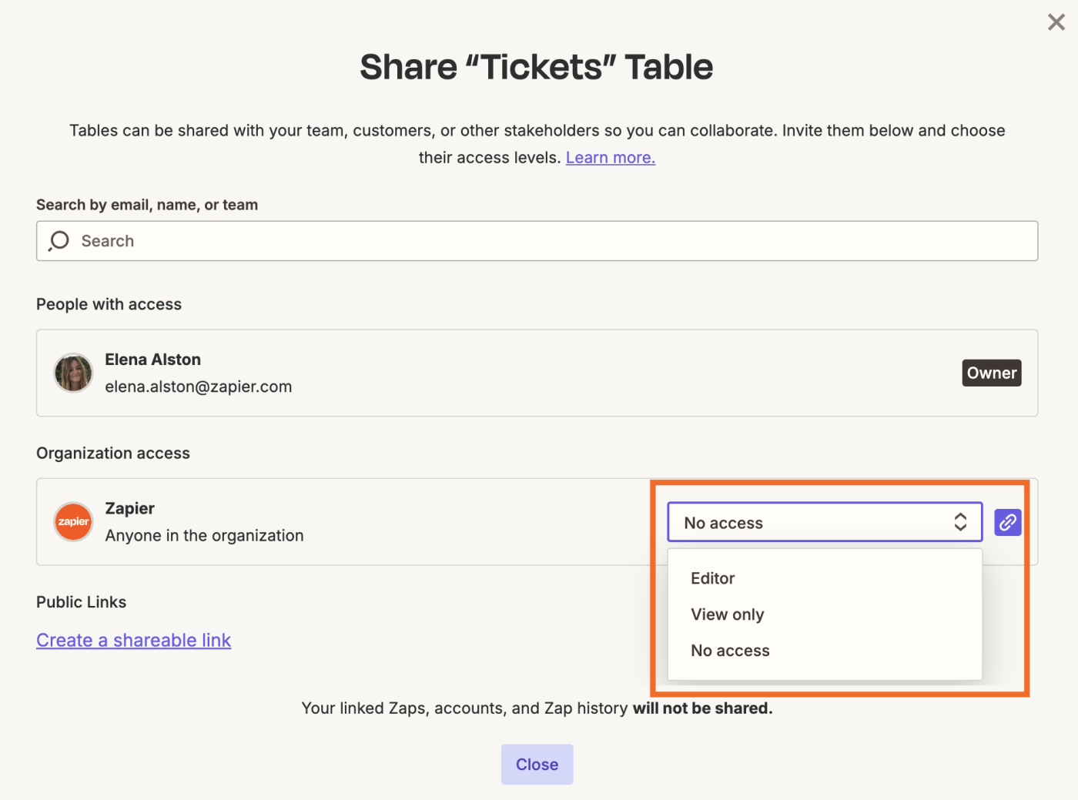
Task: Click Create a shareable link
Action: (134, 641)
